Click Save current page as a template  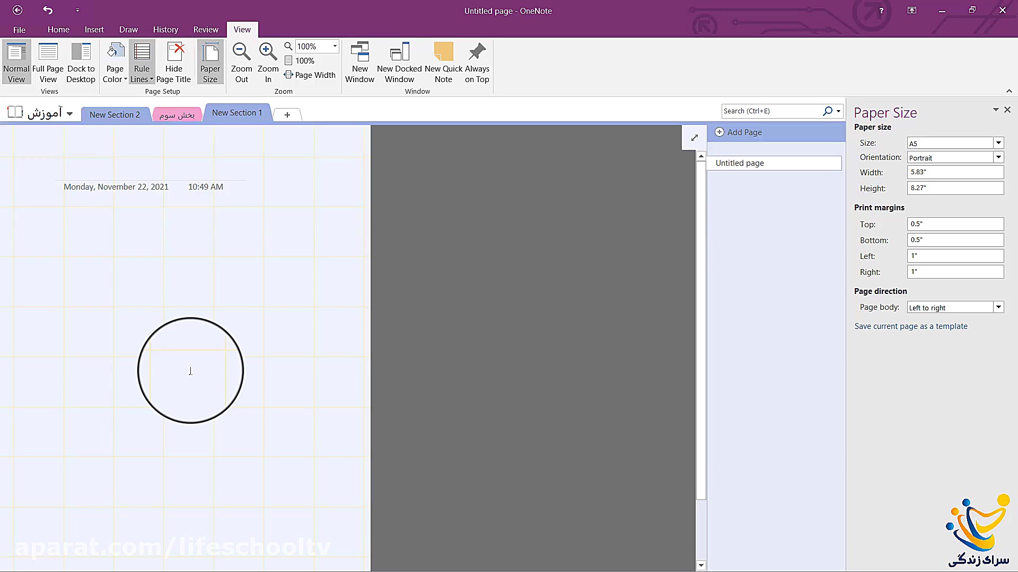click(x=910, y=326)
